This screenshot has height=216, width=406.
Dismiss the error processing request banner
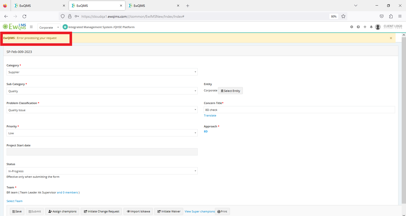click(x=391, y=38)
